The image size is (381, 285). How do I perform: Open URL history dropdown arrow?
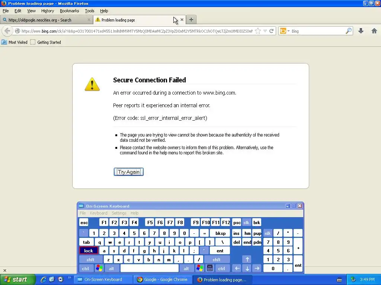pyautogui.click(x=265, y=31)
